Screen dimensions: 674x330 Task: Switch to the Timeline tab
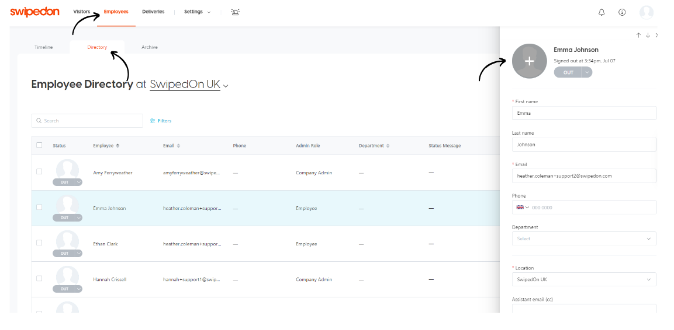click(44, 47)
